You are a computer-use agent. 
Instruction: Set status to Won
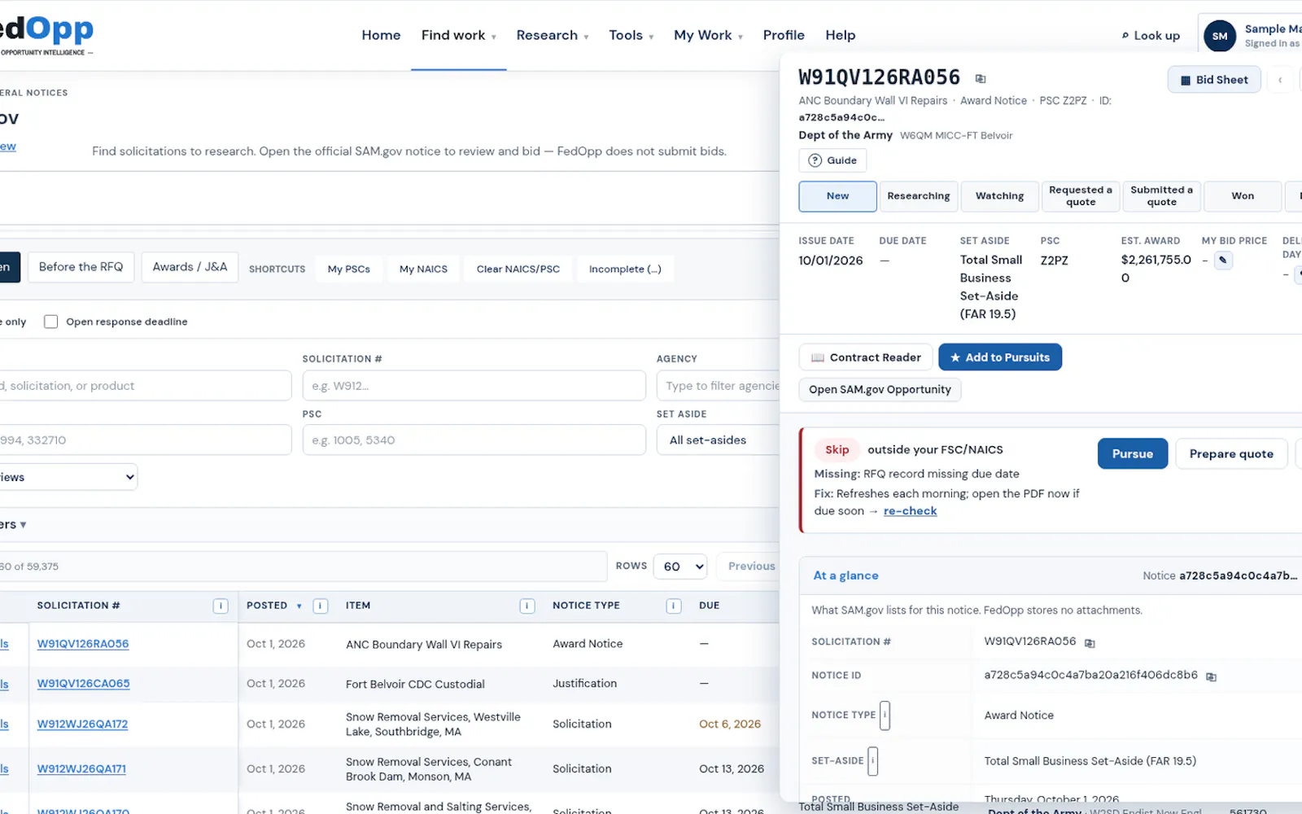point(1243,196)
